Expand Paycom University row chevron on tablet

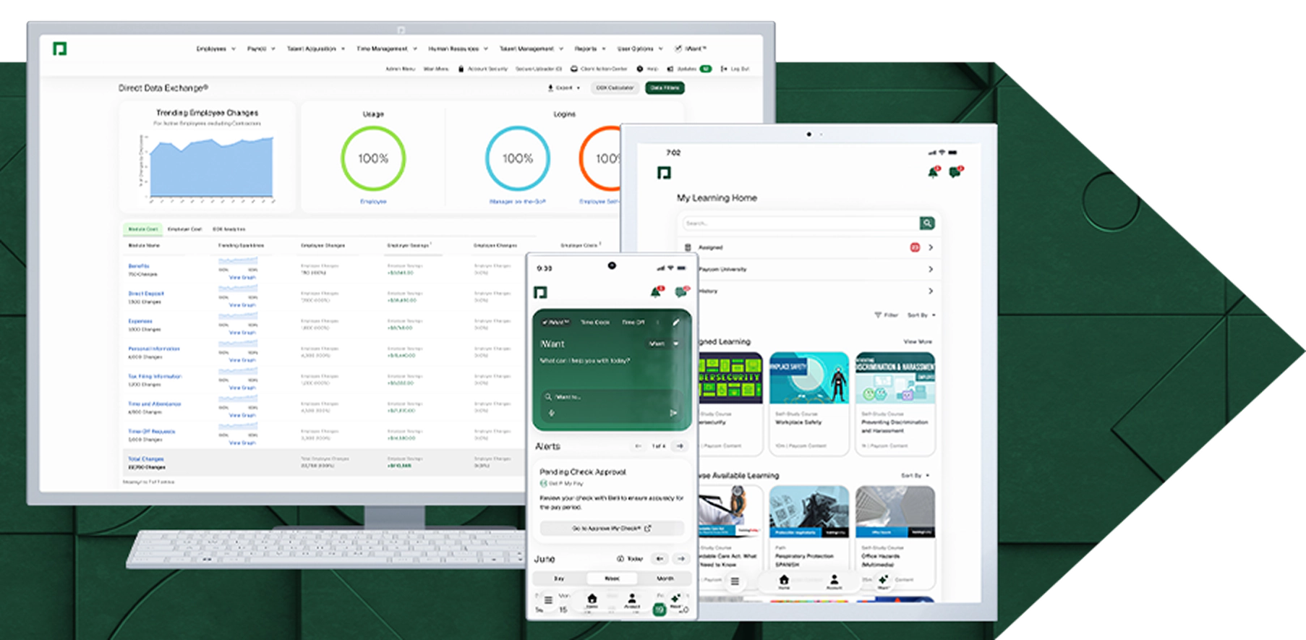coord(931,269)
